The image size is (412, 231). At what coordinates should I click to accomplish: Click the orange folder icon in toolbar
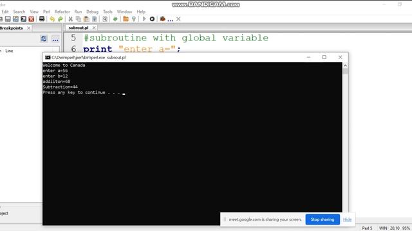[126, 19]
